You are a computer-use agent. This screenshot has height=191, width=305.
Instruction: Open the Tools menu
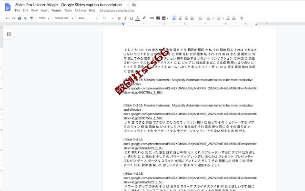[x=68, y=11]
